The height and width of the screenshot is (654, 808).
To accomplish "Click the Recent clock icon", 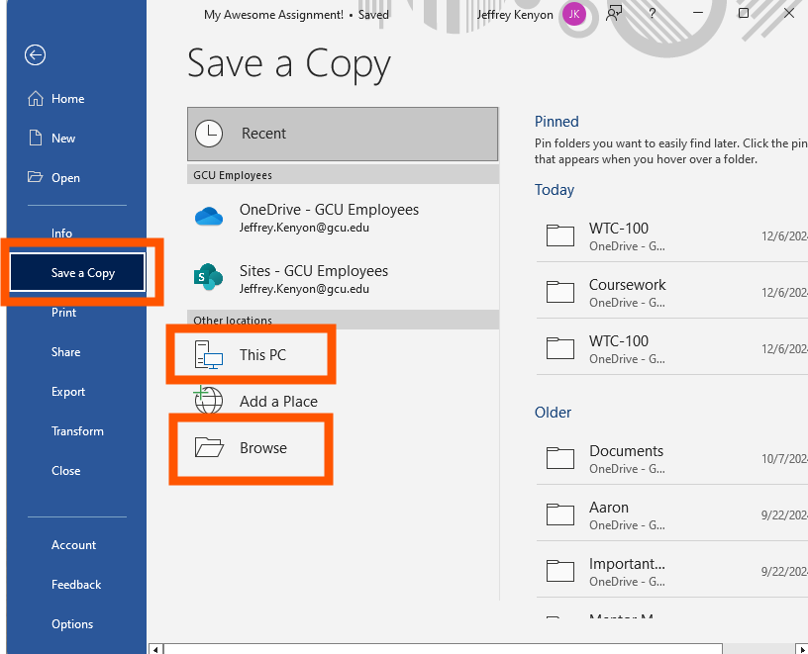I will (x=209, y=134).
